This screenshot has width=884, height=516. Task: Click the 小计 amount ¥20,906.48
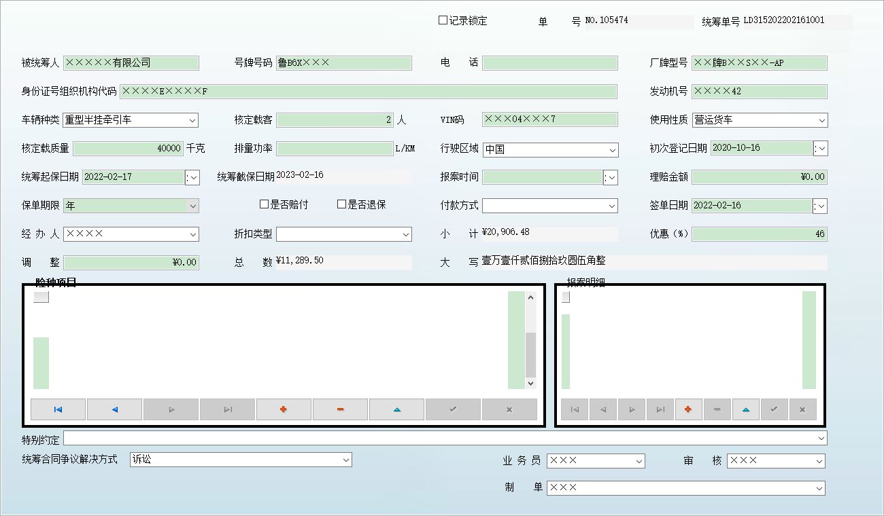pos(505,232)
